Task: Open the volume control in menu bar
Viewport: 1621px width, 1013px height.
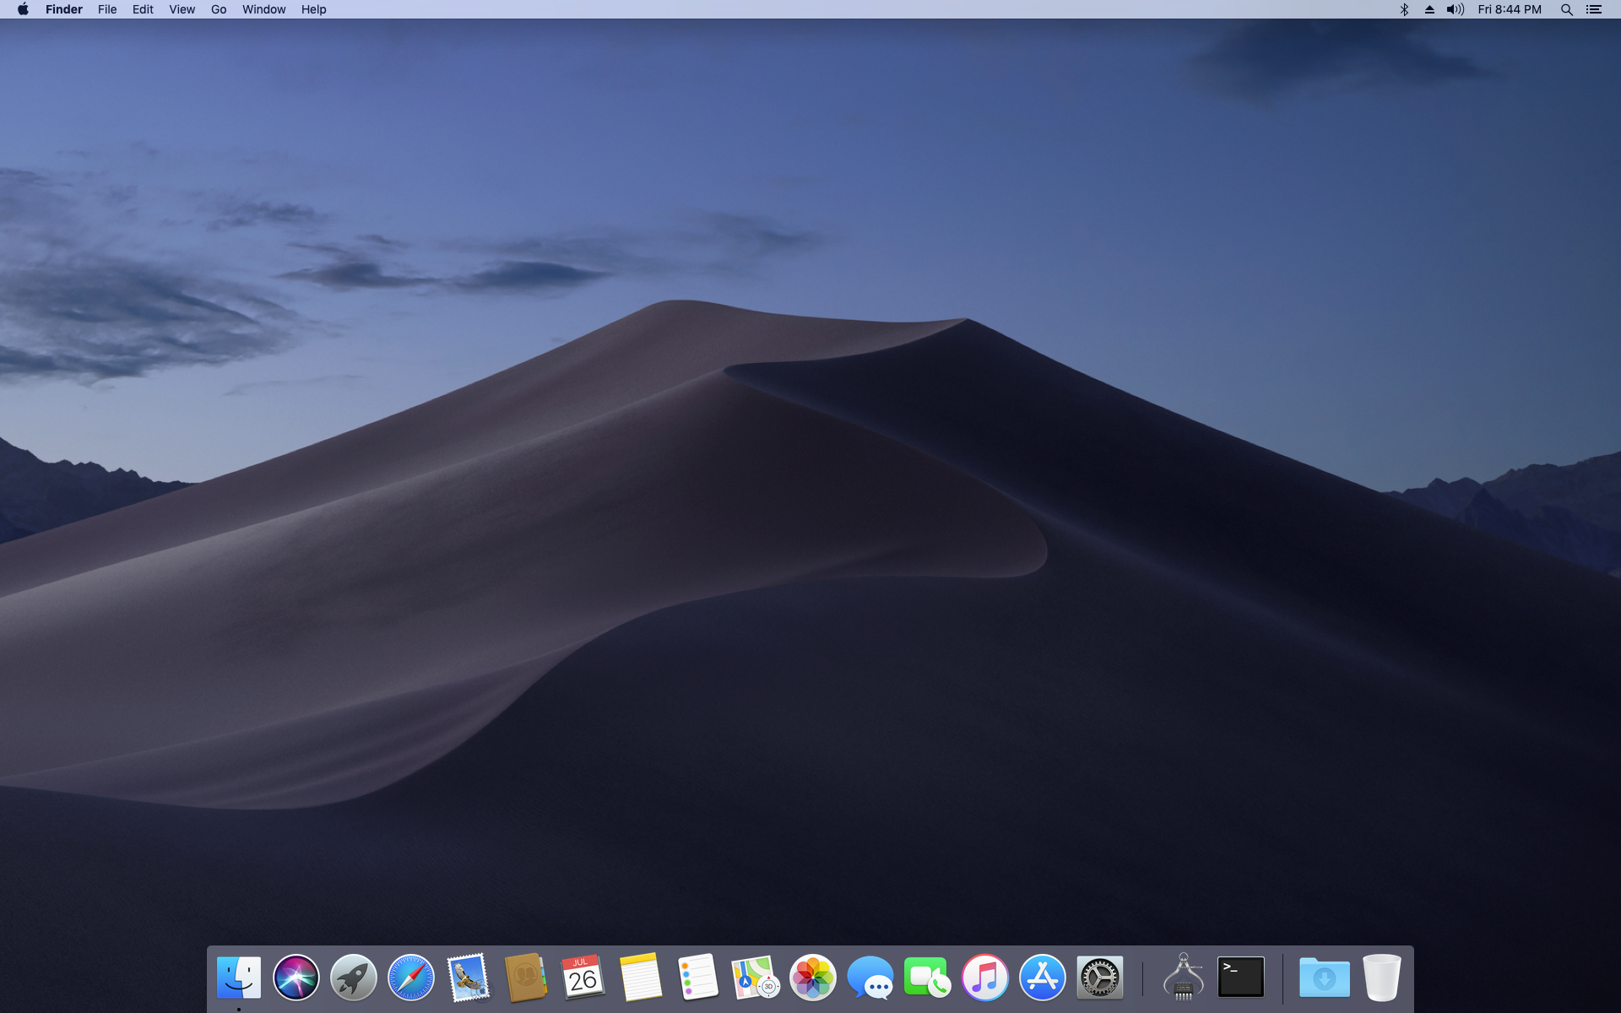Action: (1455, 9)
